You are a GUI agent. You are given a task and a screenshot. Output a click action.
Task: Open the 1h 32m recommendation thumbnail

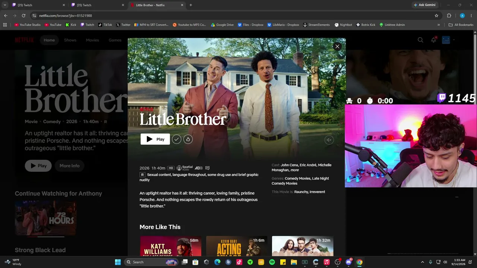click(x=303, y=246)
